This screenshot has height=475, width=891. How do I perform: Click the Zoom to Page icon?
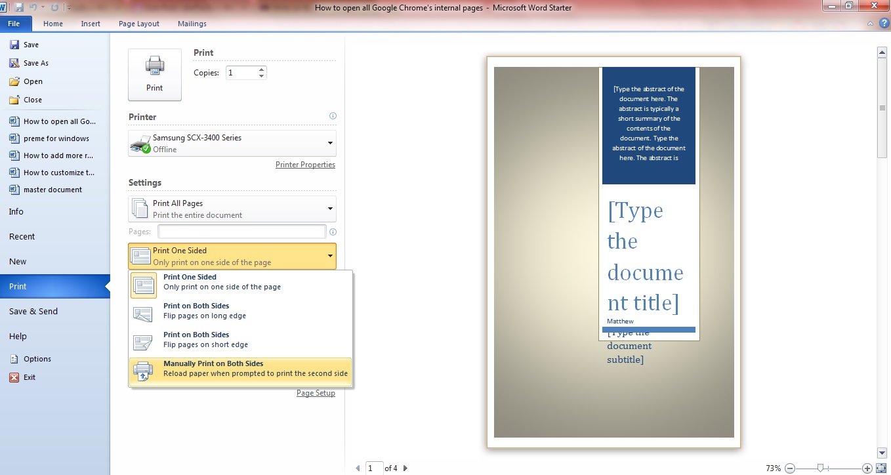pyautogui.click(x=881, y=468)
